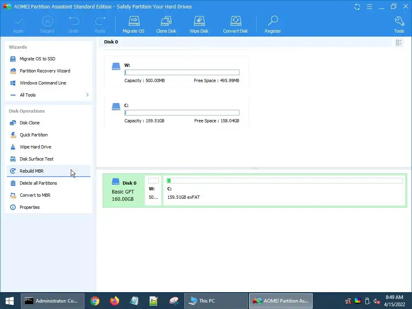412x309 pixels.
Task: Expand All Tools chevron arrow
Action: 87,95
